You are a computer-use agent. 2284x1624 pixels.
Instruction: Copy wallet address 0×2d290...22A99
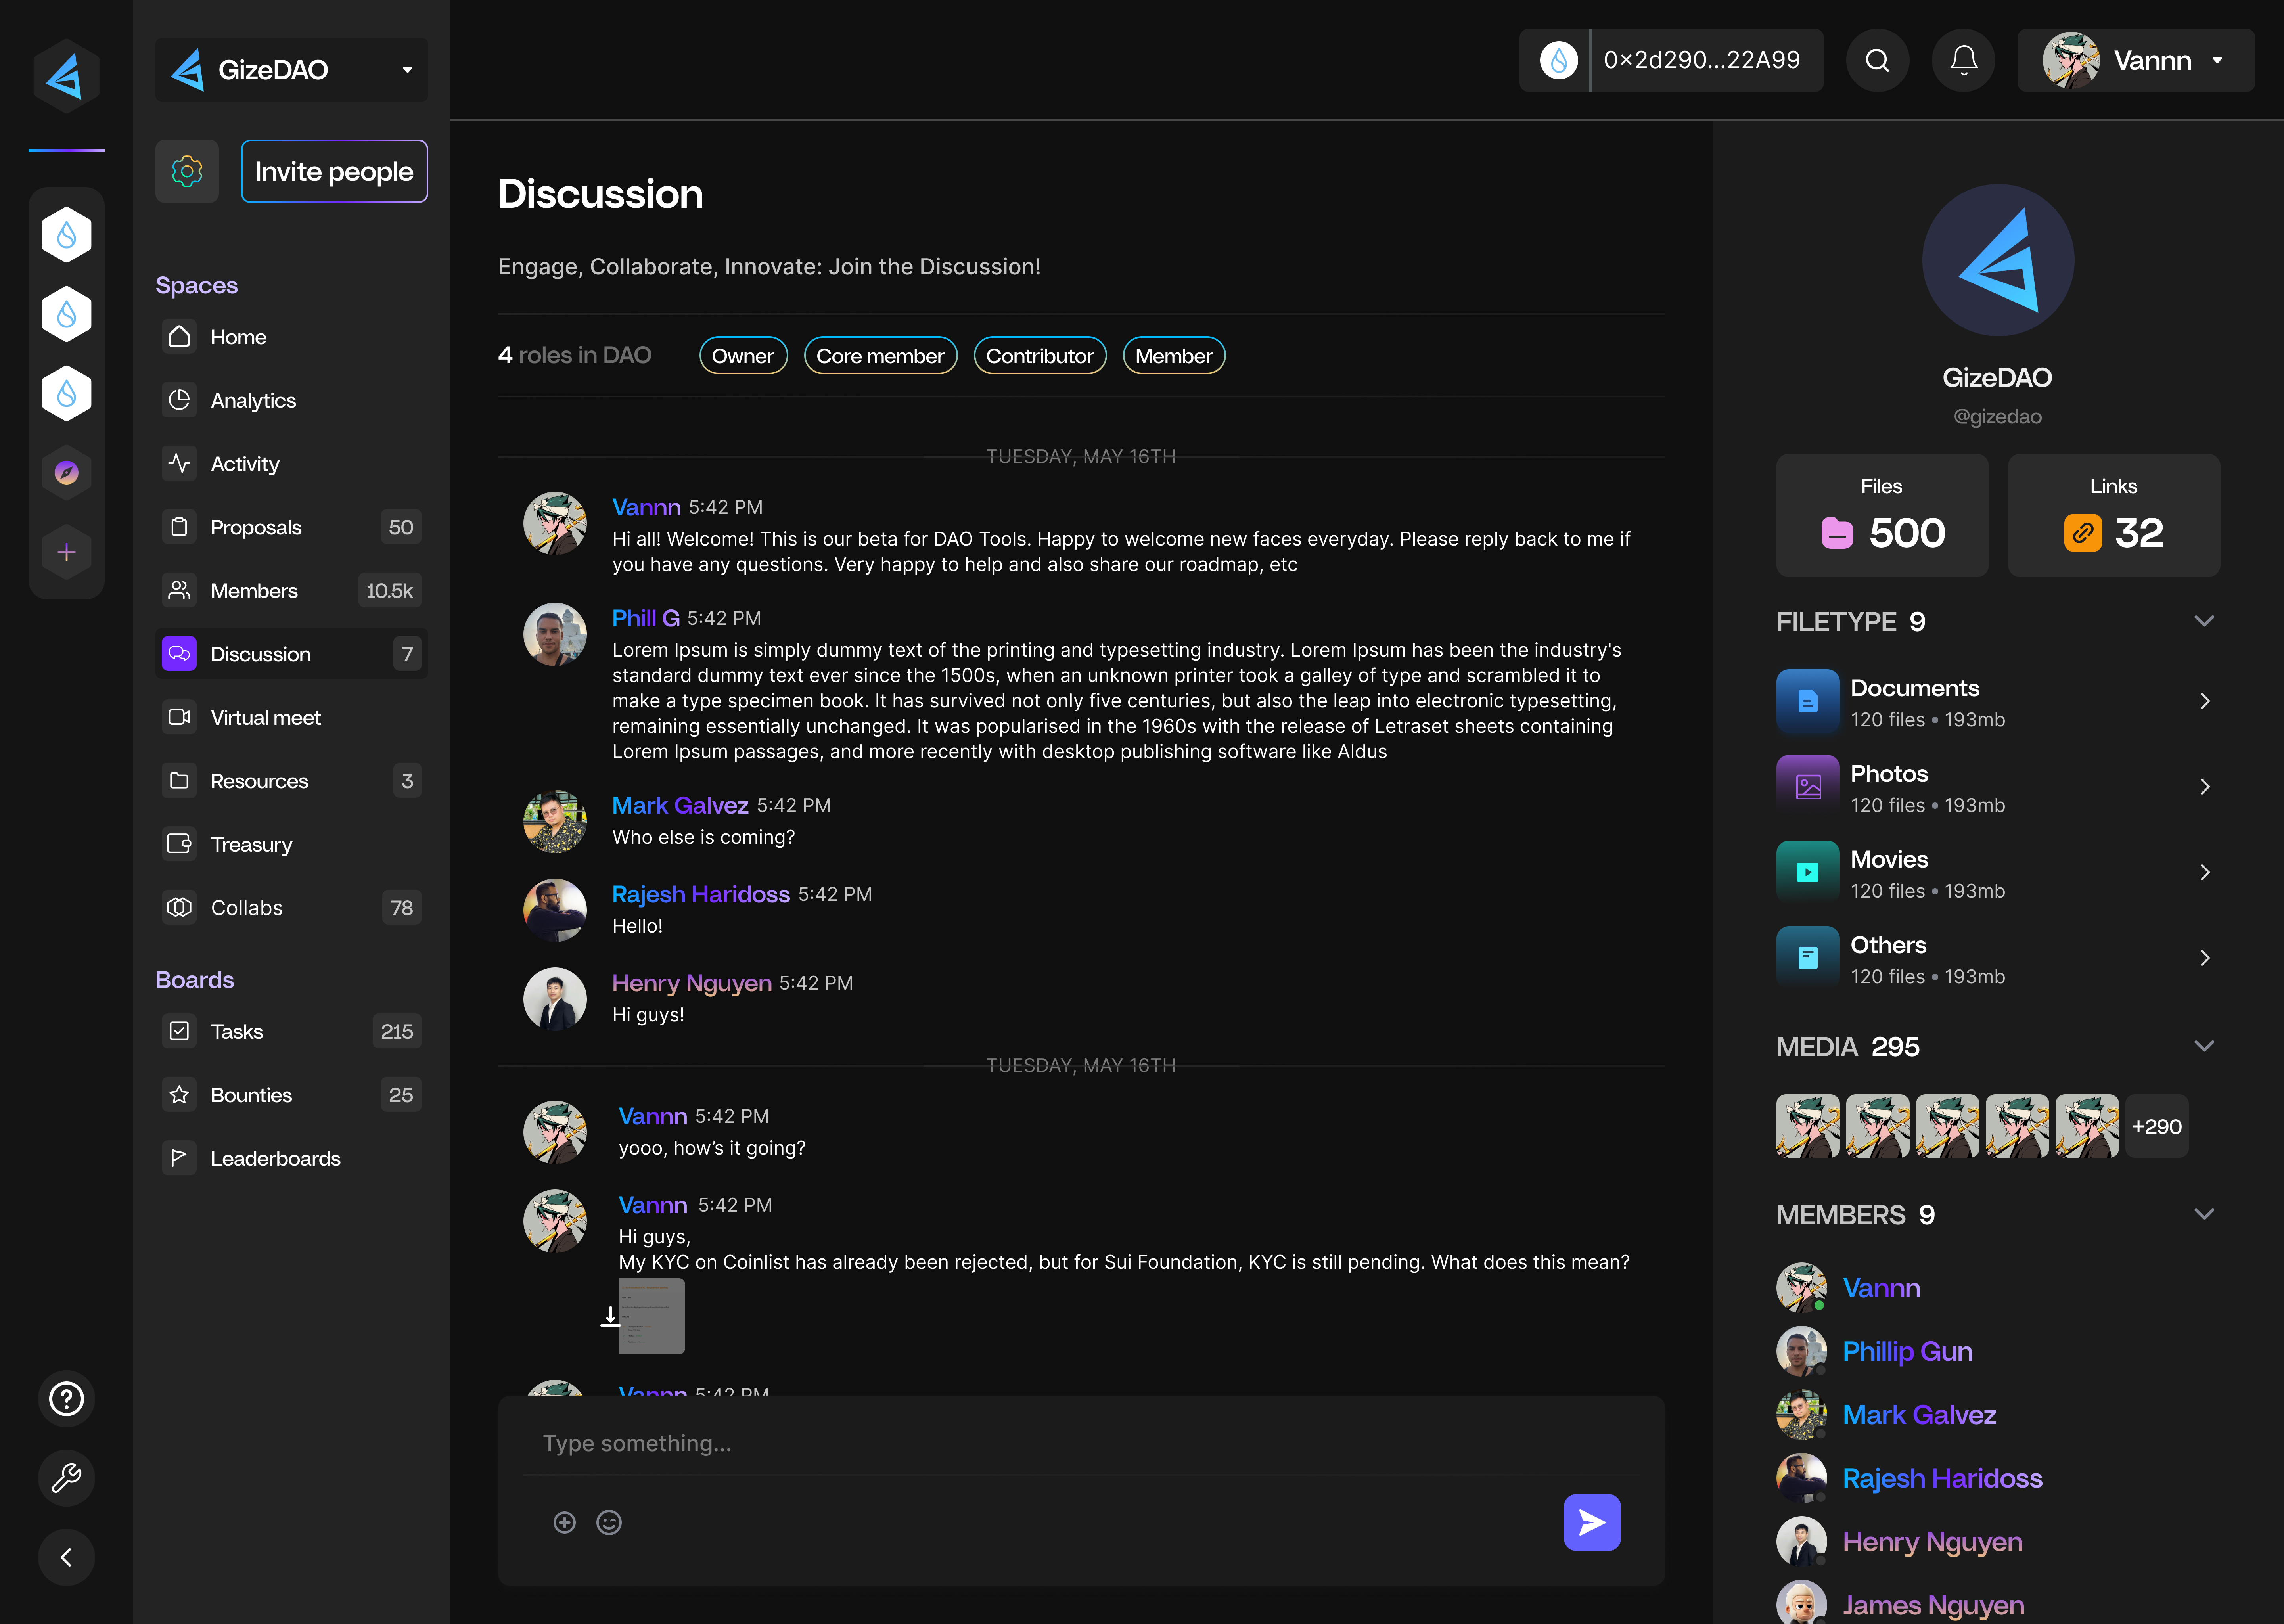point(1702,60)
